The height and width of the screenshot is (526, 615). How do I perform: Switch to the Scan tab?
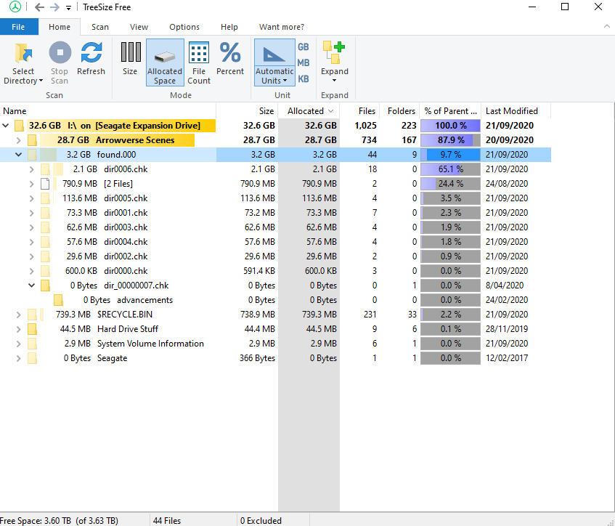[99, 27]
